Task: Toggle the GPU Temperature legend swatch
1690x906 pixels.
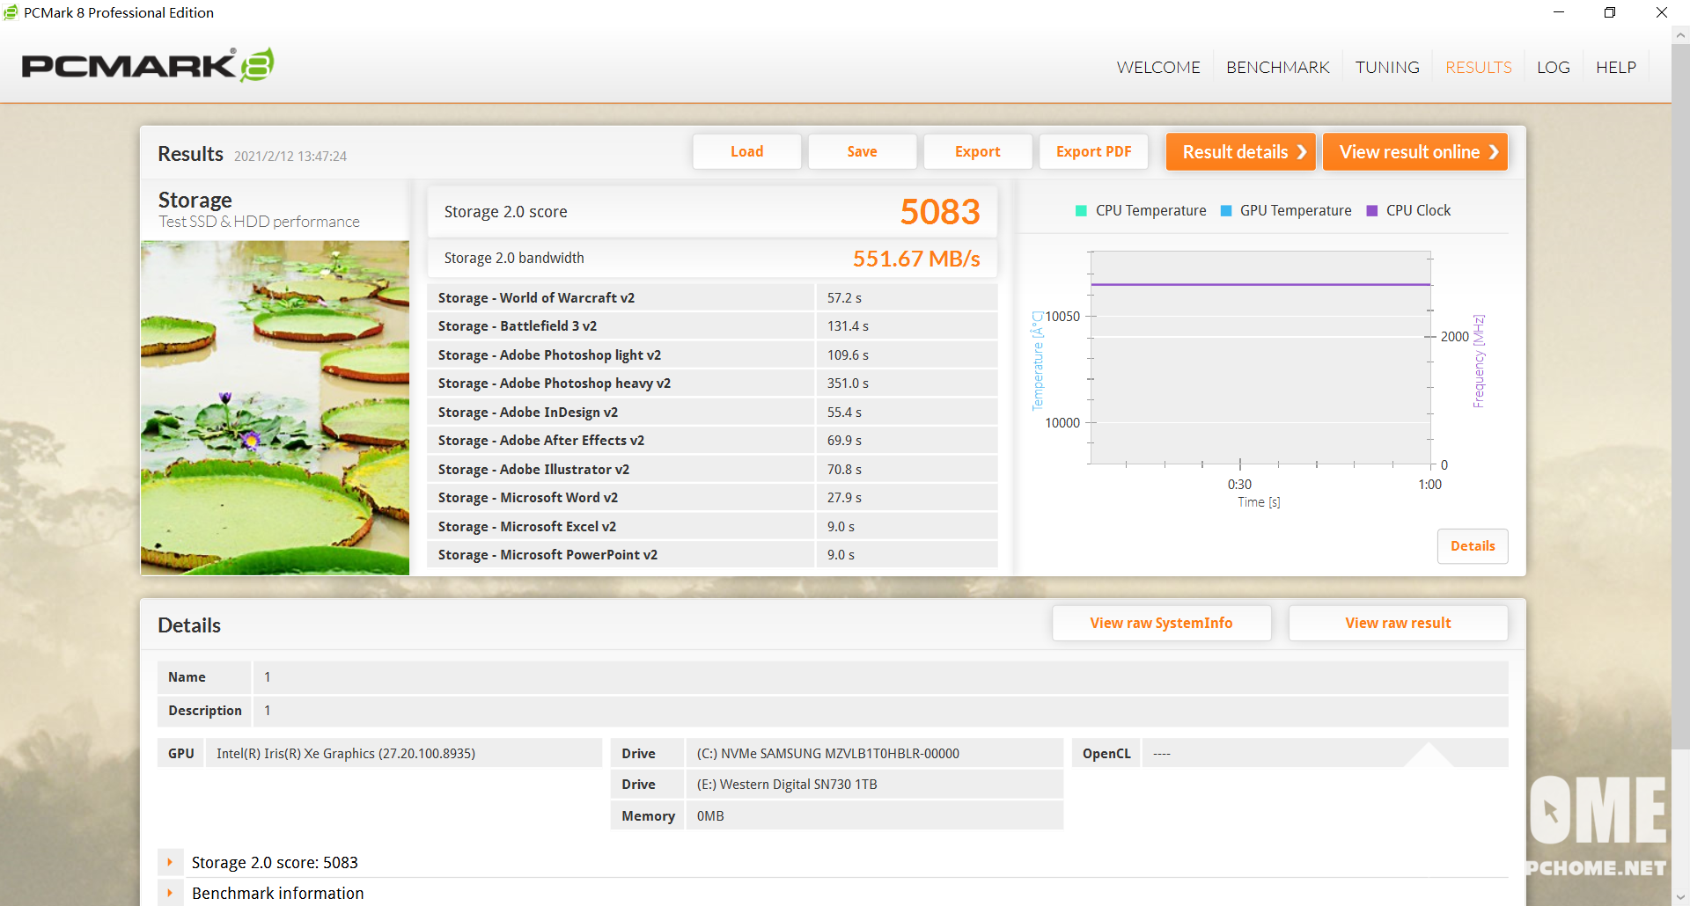Action: [1225, 211]
